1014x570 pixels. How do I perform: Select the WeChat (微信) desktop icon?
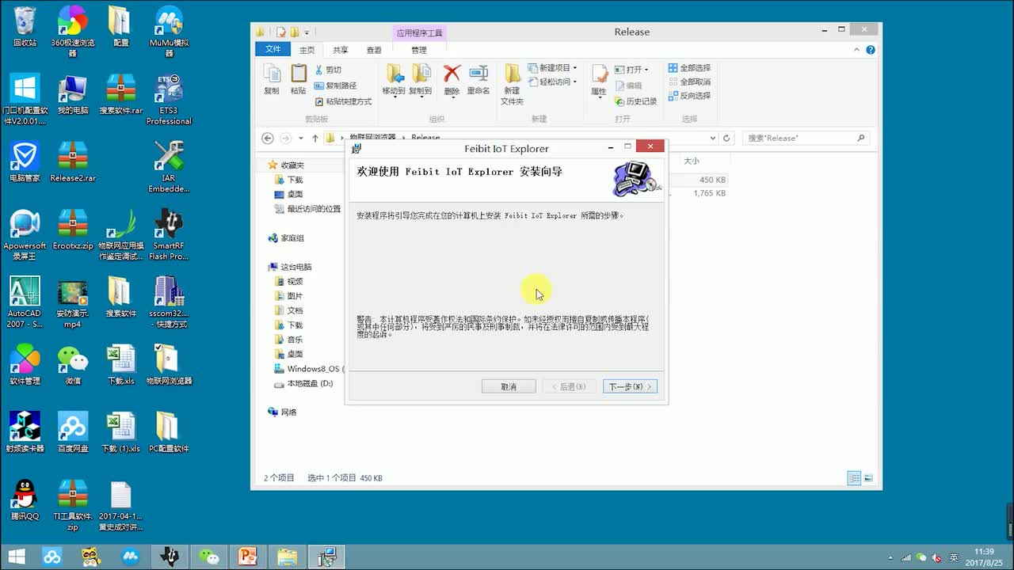click(x=73, y=366)
